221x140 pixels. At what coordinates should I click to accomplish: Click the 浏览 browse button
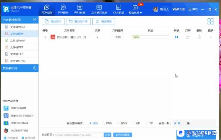pos(107,135)
